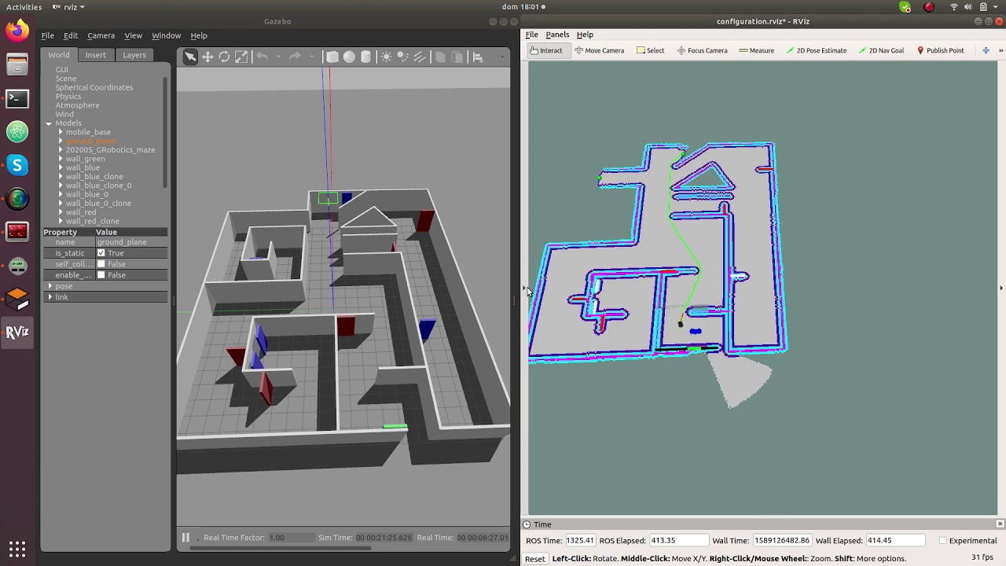
Task: Add a directional light in Gazebo
Action: coord(420,57)
